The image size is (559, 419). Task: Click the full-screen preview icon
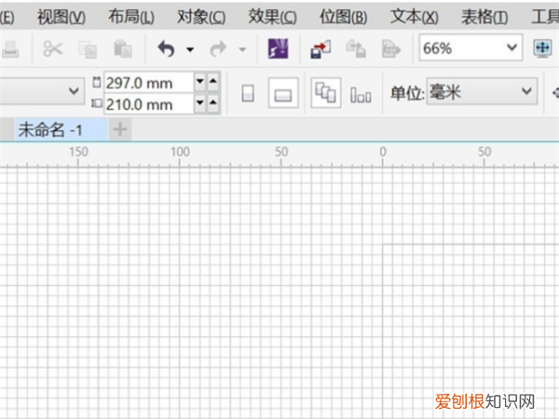pos(542,48)
